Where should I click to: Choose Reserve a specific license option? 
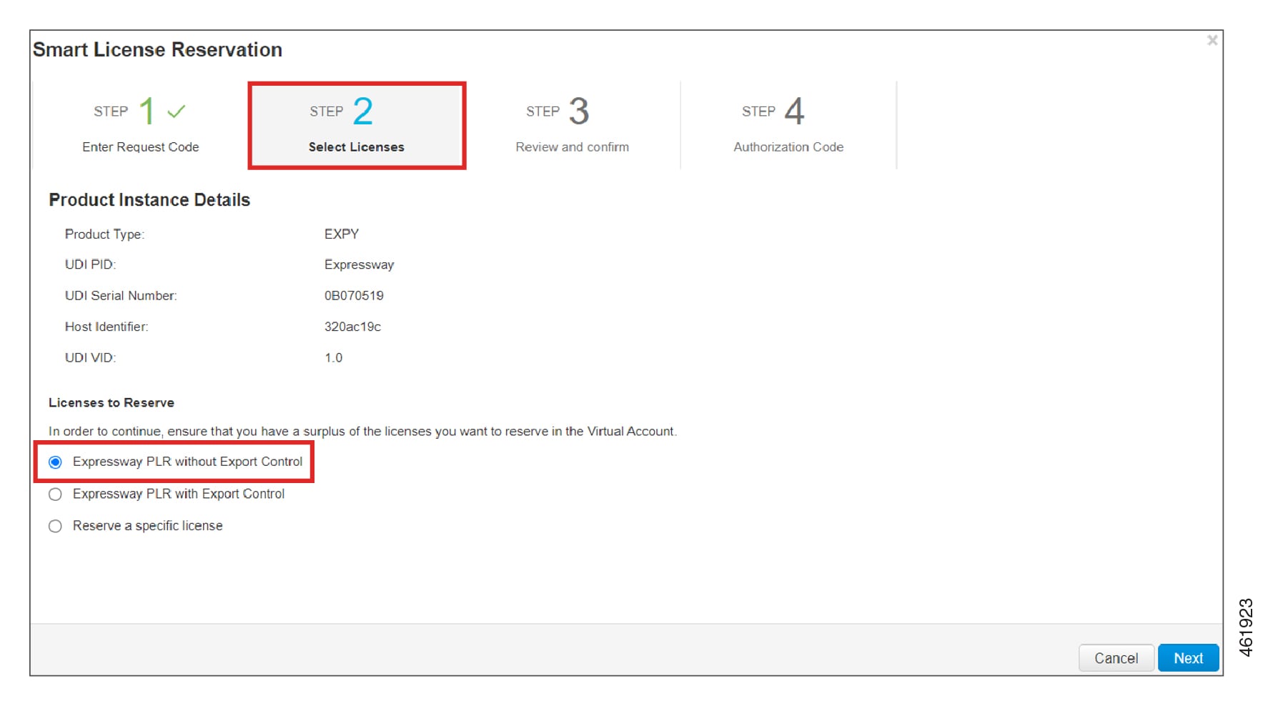pos(55,527)
